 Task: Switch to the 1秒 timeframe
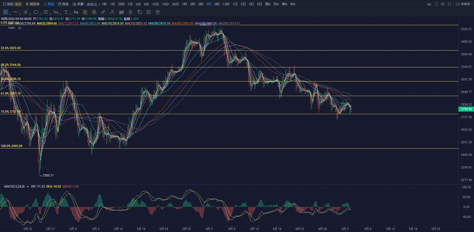pyautogui.click(x=104, y=4)
